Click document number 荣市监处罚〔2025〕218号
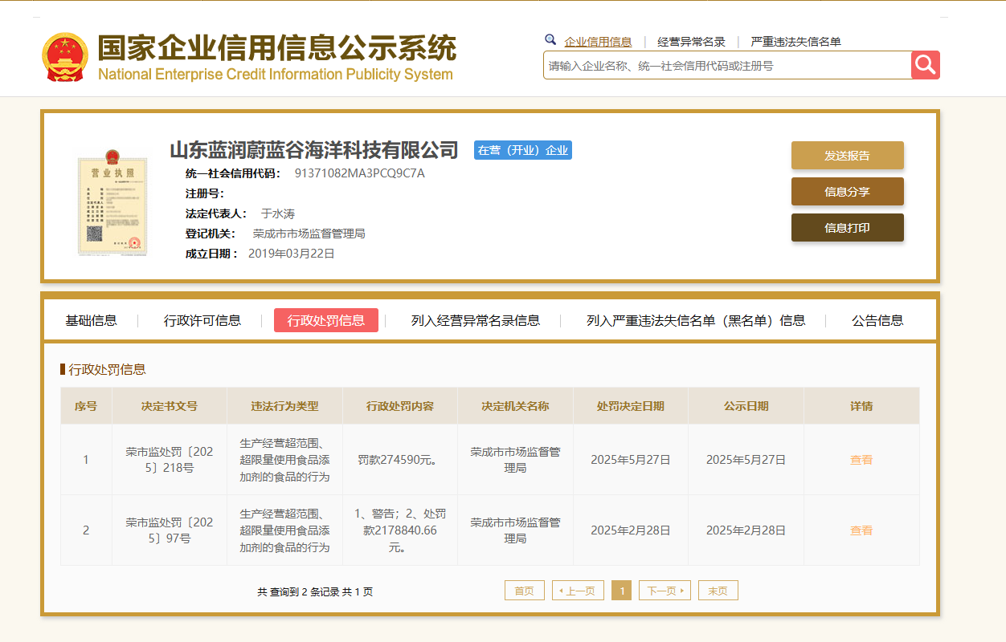 tap(170, 460)
